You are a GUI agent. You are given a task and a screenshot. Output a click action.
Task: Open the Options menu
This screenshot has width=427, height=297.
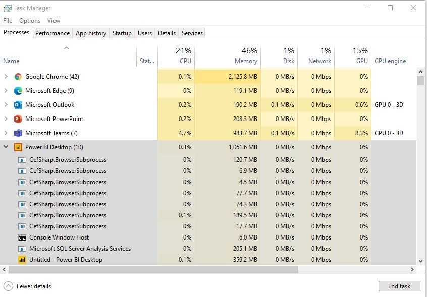[30, 21]
